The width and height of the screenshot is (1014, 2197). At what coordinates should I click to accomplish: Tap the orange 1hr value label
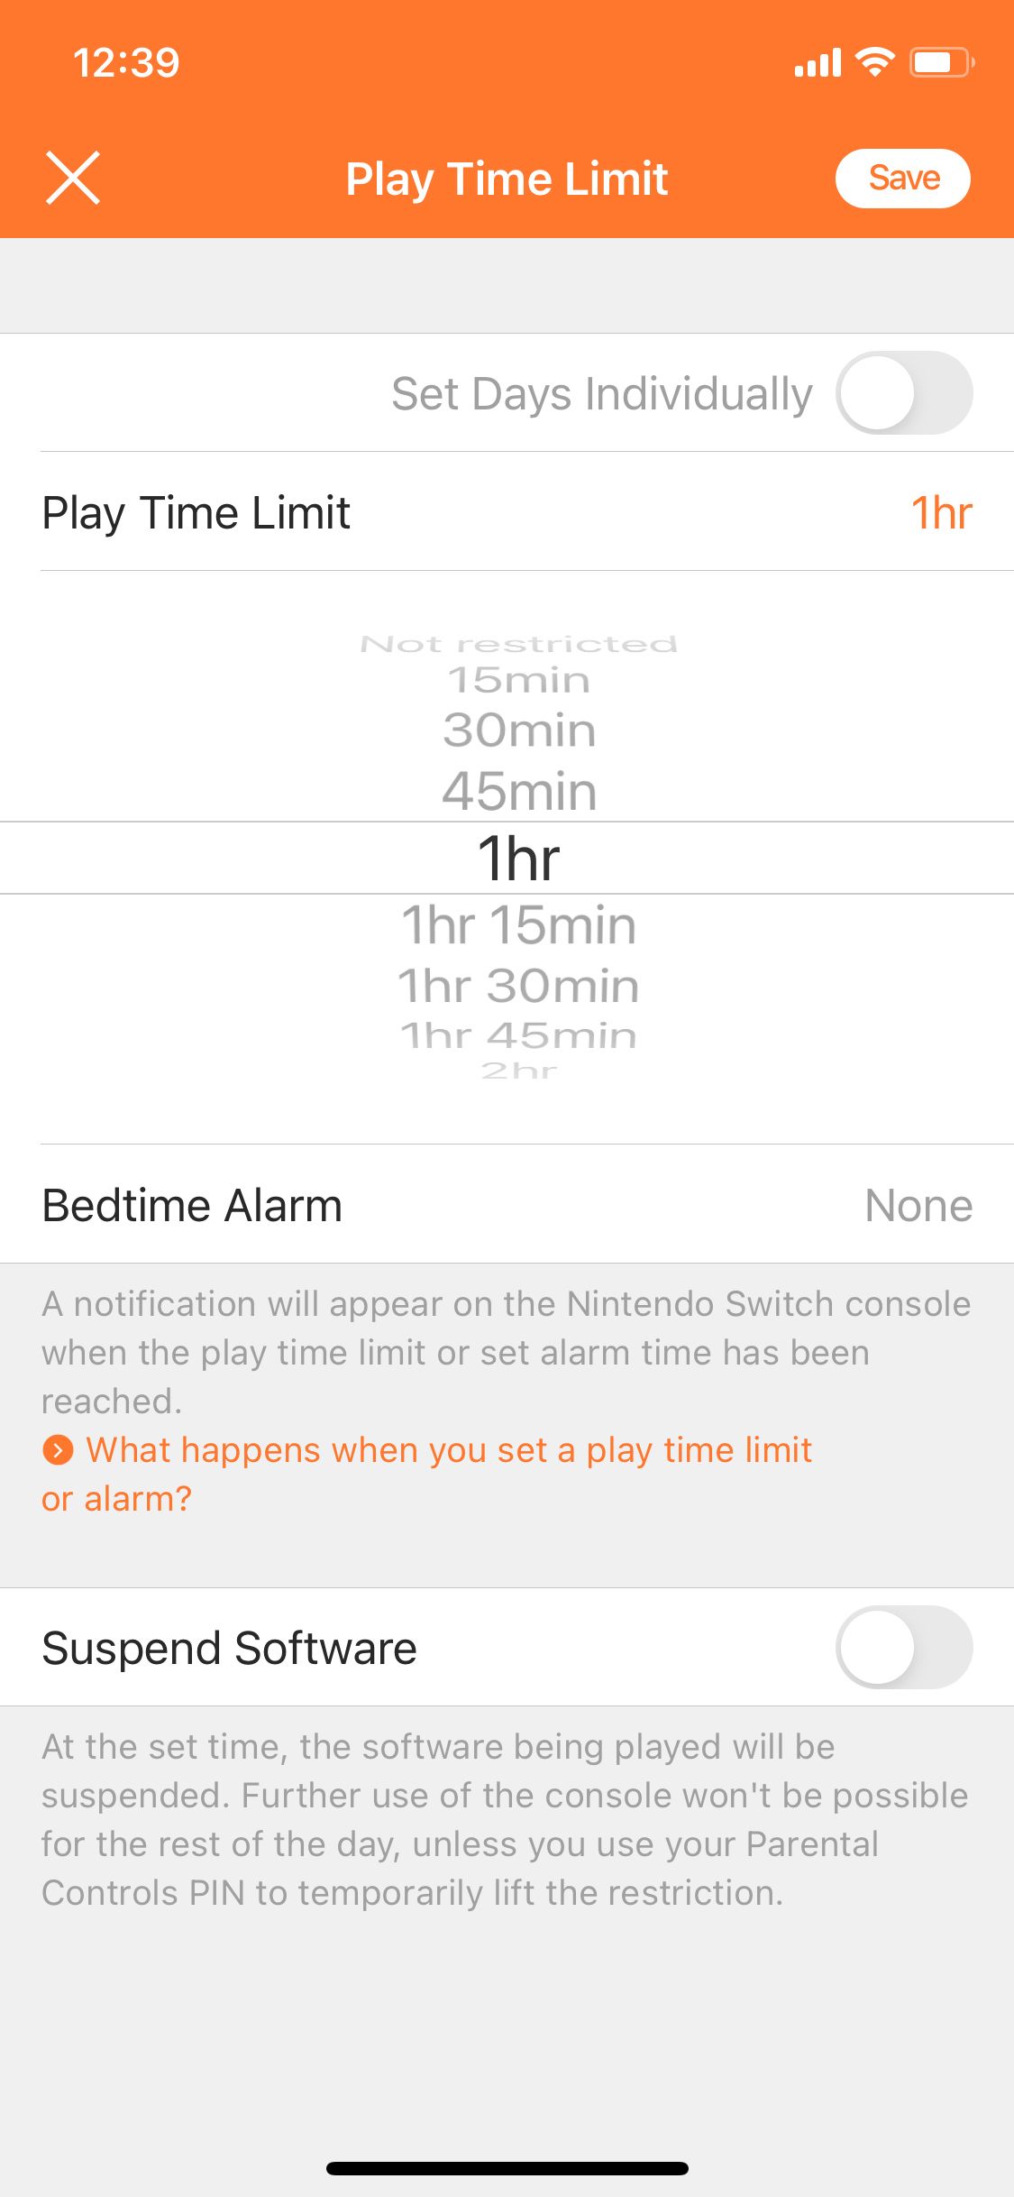click(941, 512)
